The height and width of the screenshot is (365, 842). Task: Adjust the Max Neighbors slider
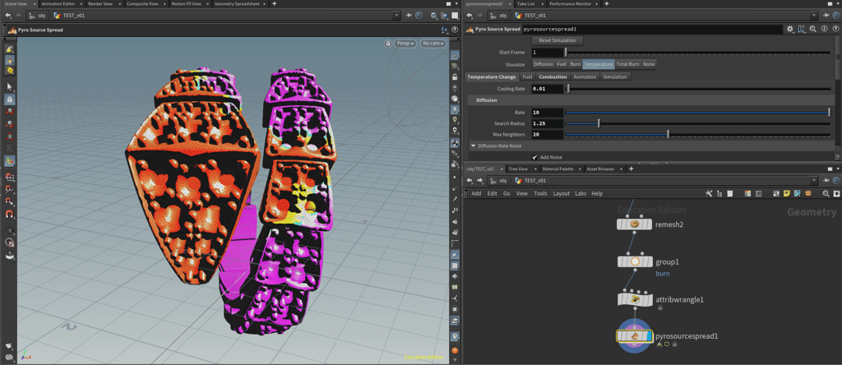697,134
